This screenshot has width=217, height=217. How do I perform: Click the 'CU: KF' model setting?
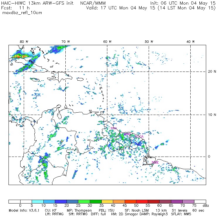51,211
